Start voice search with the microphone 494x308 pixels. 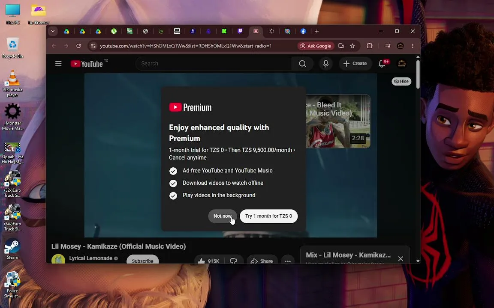coord(326,64)
